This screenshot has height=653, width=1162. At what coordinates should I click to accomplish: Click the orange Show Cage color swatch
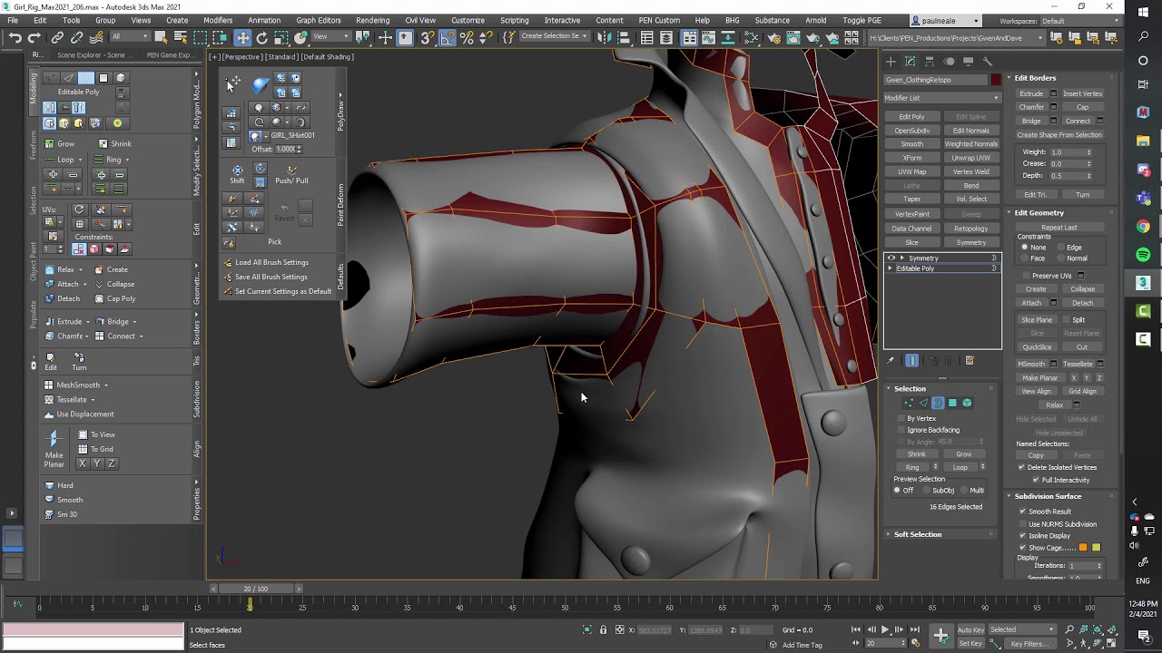(1083, 548)
